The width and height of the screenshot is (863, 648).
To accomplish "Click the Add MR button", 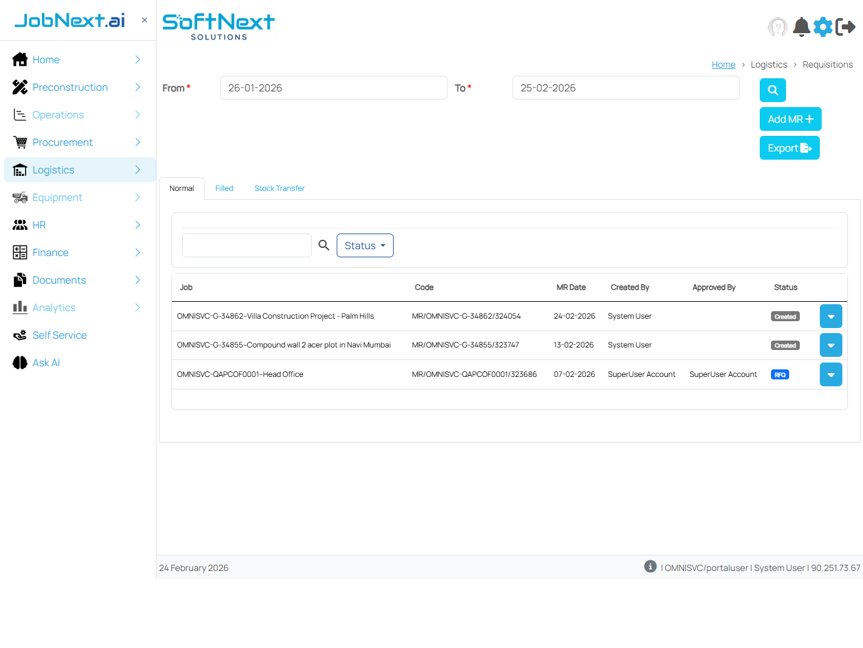I will tap(790, 119).
